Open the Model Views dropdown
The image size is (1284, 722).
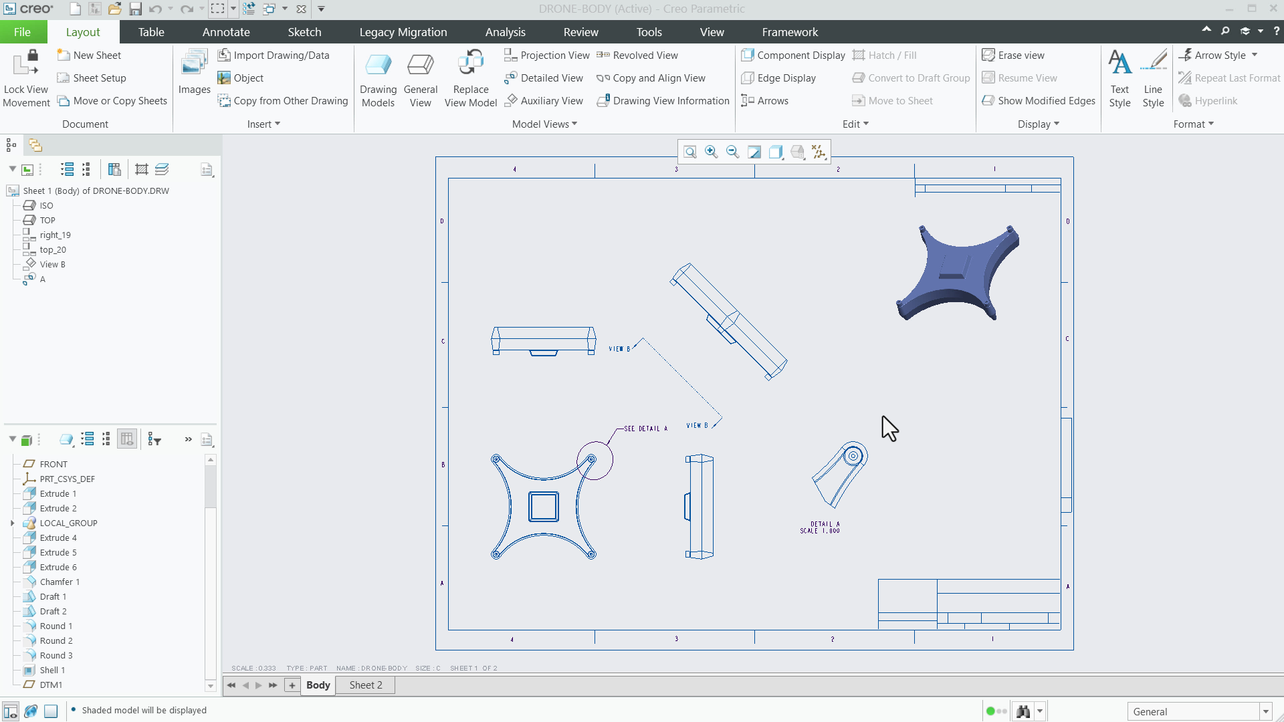pos(544,124)
